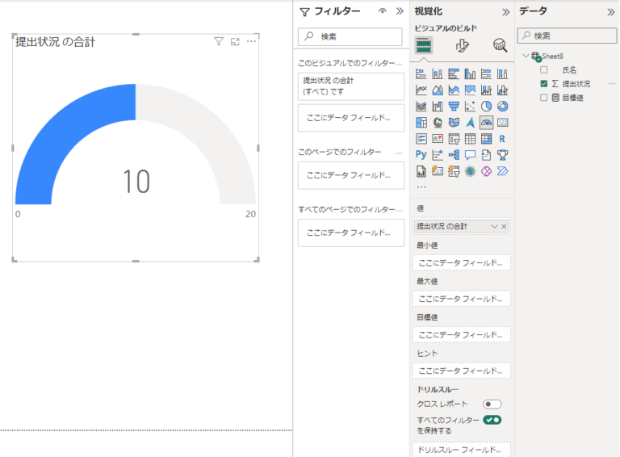This screenshot has width=620, height=457.
Task: Uncheck the 提出状況 field checkbox
Action: (543, 83)
